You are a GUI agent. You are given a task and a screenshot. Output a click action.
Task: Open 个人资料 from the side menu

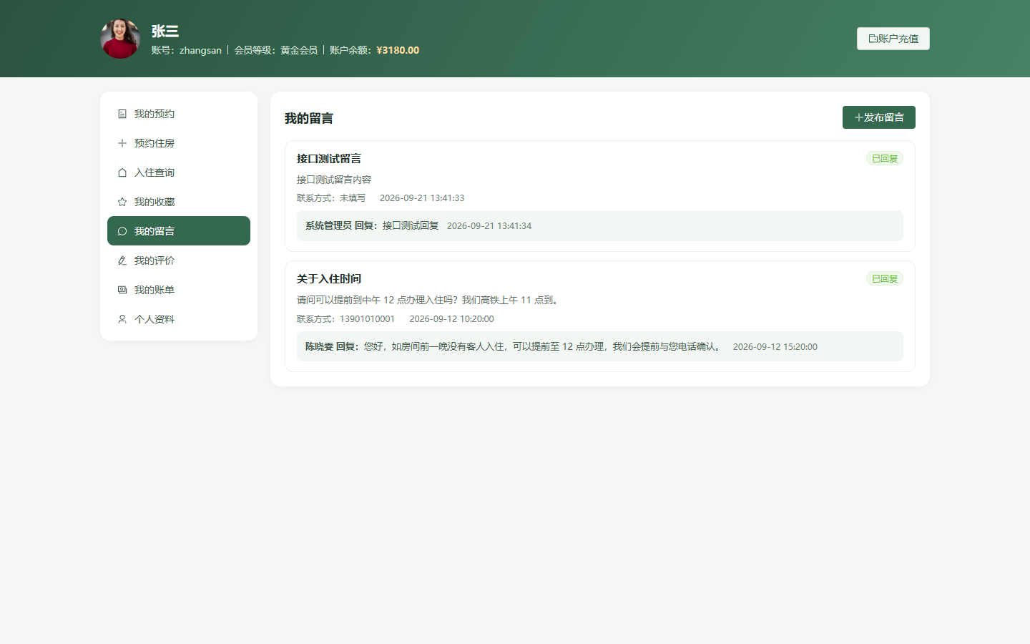pyautogui.click(x=179, y=319)
